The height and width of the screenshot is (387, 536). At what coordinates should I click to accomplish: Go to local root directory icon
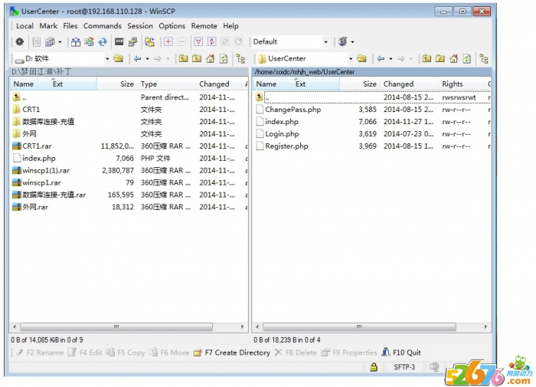pos(197,58)
